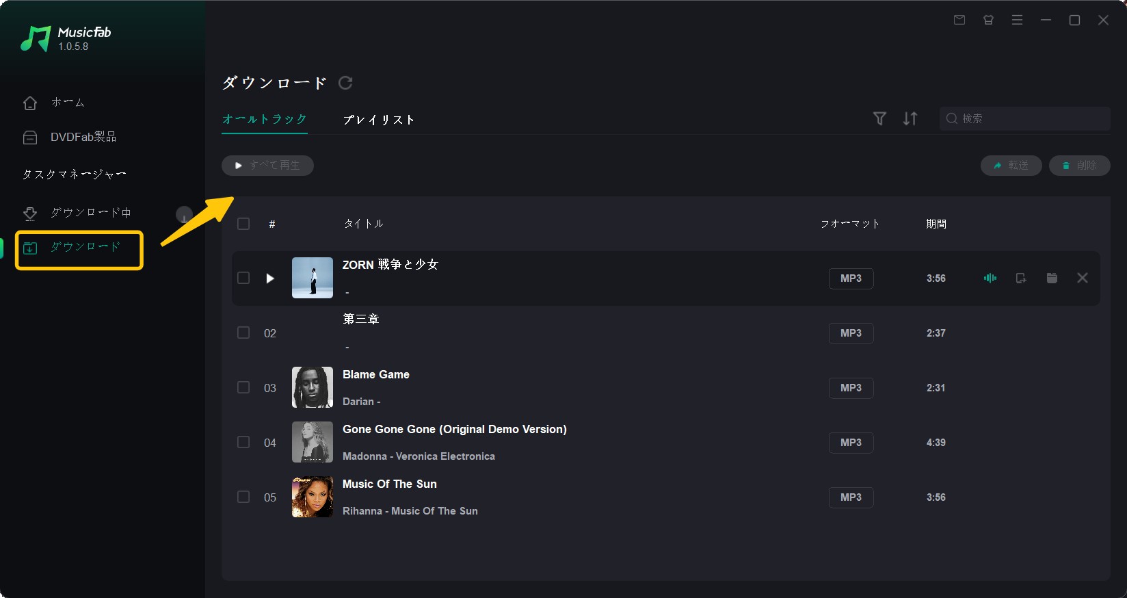
Task: Click the transfer file icon on ZORN row
Action: (x=1021, y=278)
